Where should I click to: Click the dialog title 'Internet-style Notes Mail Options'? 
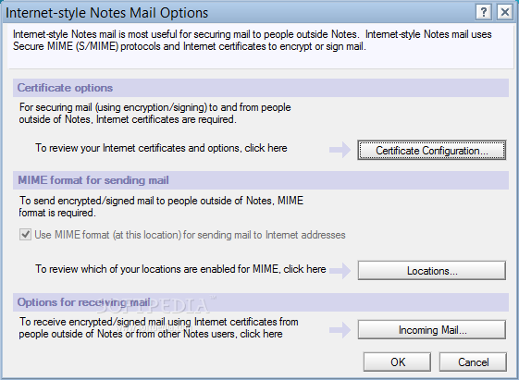click(107, 13)
